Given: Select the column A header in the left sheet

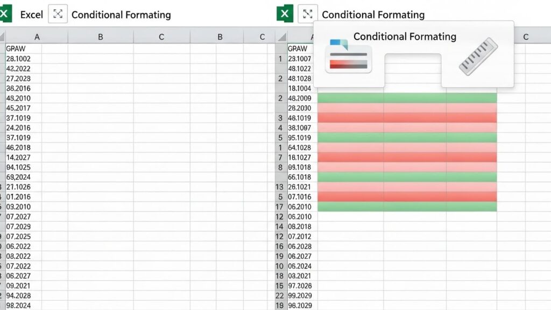Looking at the screenshot, I should tap(37, 37).
